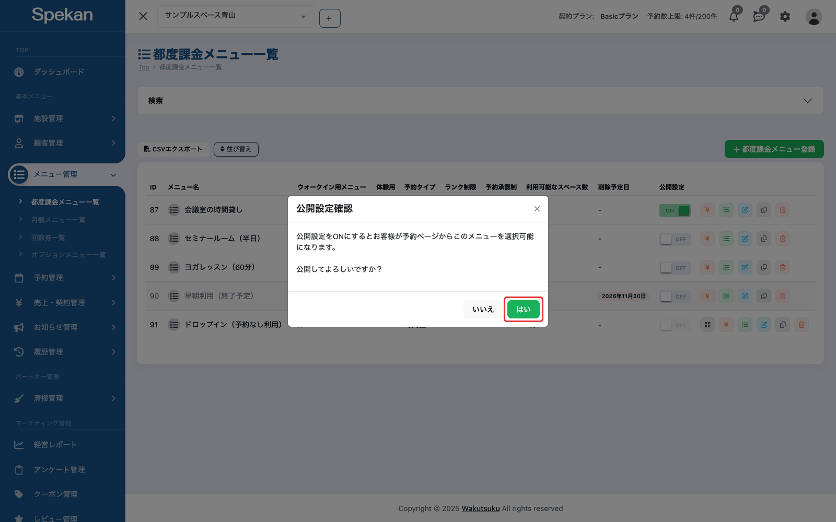Select 月額メニュー一覧 submenu item
The width and height of the screenshot is (836, 522).
(58, 220)
